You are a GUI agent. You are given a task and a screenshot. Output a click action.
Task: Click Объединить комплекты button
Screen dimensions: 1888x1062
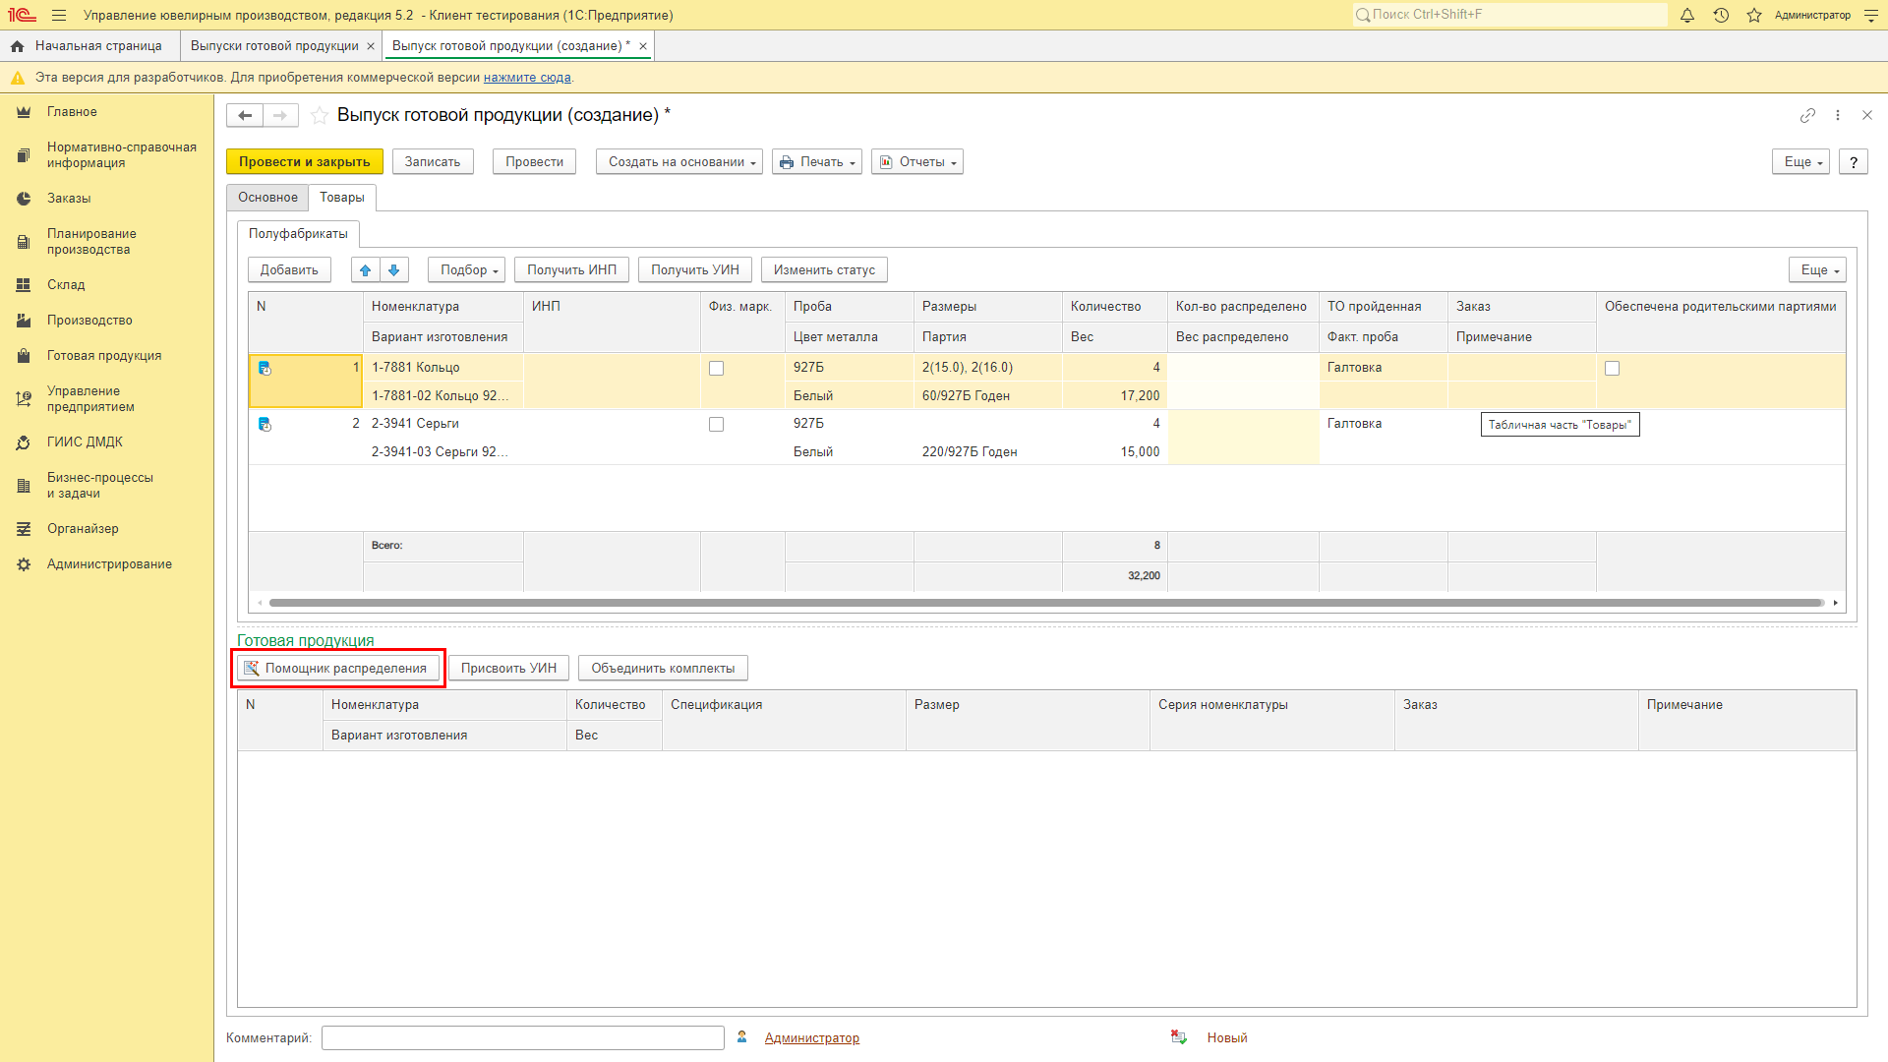(663, 669)
